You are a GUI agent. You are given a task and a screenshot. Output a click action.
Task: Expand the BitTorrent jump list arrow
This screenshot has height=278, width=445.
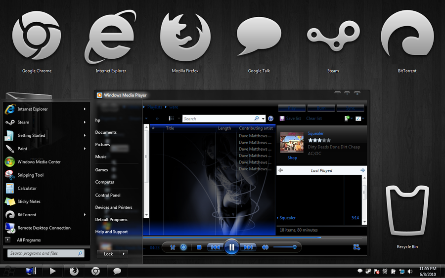click(85, 214)
